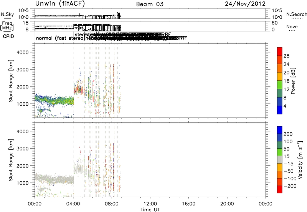Click '4000' tick on the velocity panel

pyautogui.click(x=22, y=131)
